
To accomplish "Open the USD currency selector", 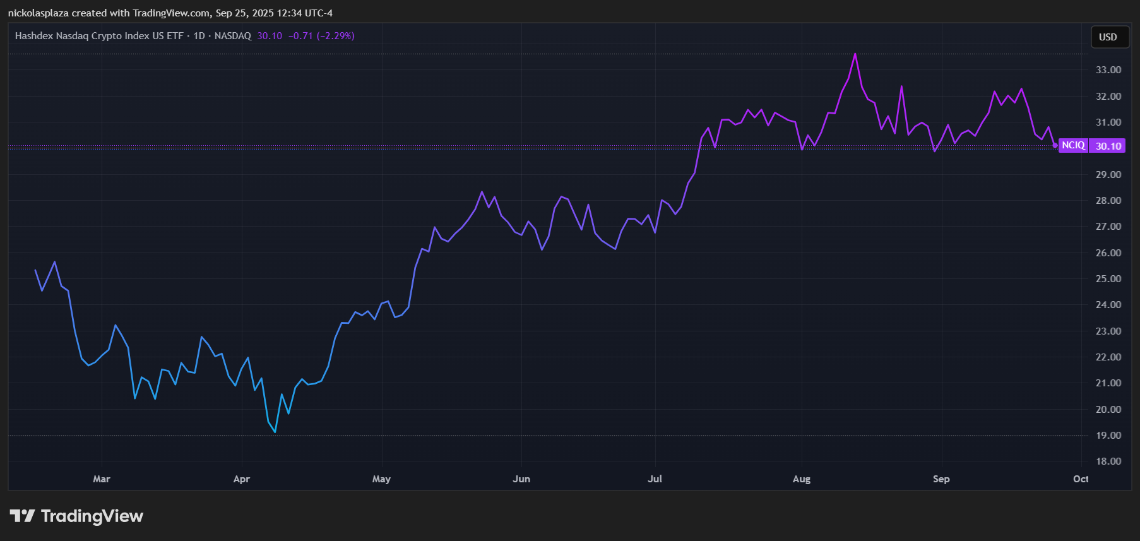I will pos(1108,37).
